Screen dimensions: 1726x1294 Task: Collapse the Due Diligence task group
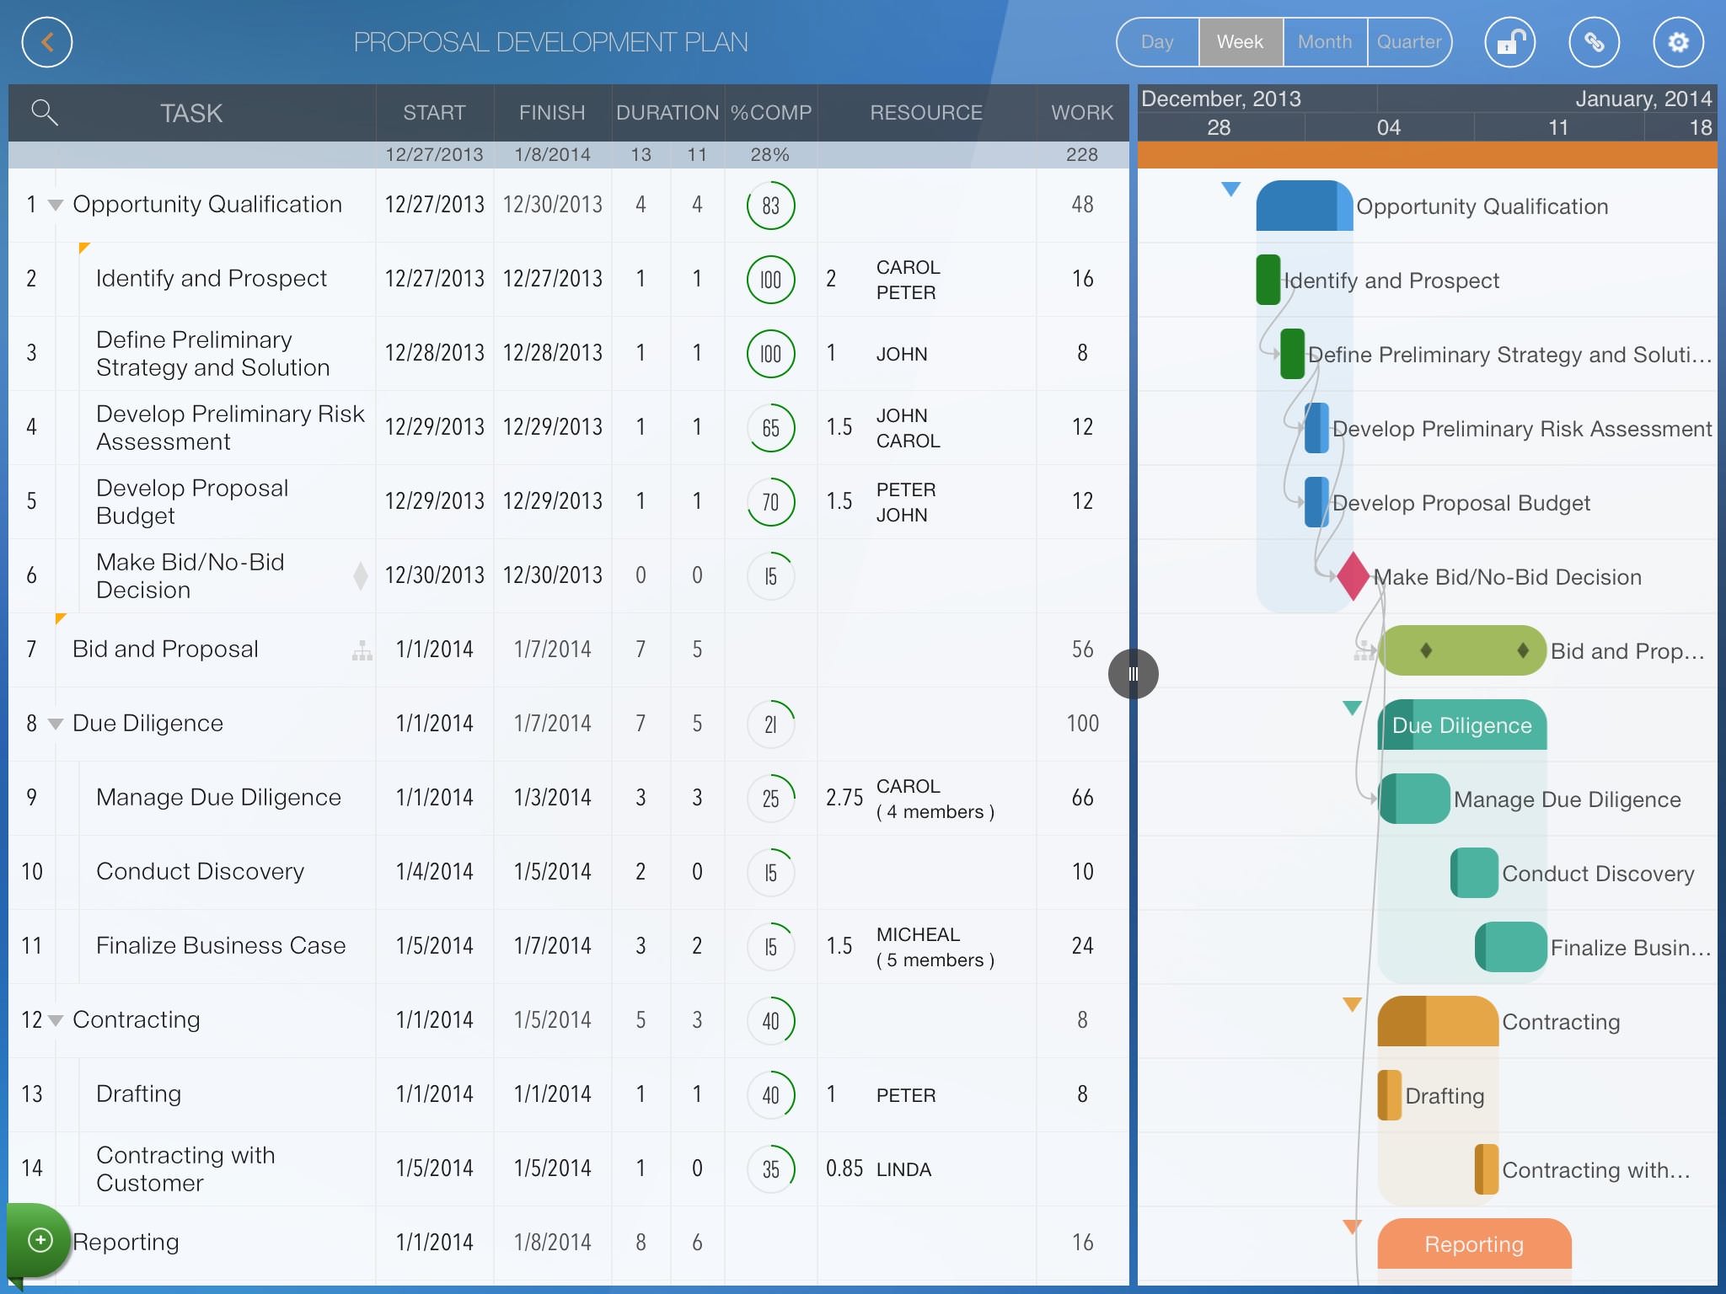coord(56,724)
